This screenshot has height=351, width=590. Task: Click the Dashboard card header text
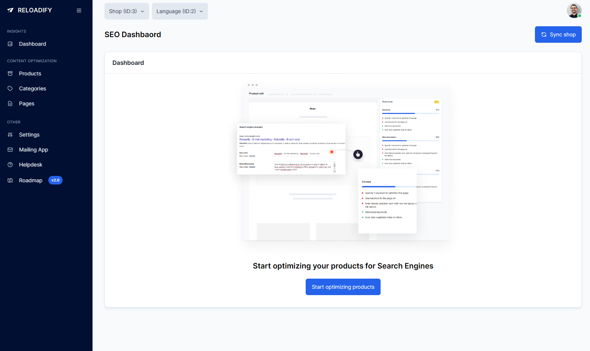coord(128,63)
